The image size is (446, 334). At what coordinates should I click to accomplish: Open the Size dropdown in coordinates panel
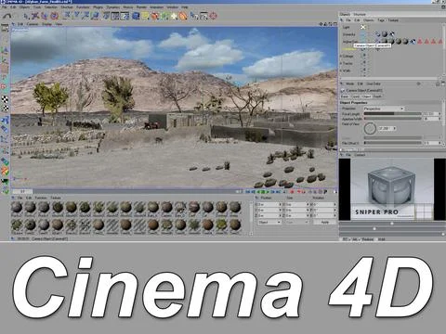[297, 222]
